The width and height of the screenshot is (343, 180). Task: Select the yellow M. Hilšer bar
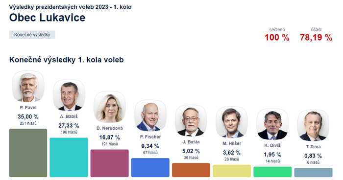(x=232, y=171)
